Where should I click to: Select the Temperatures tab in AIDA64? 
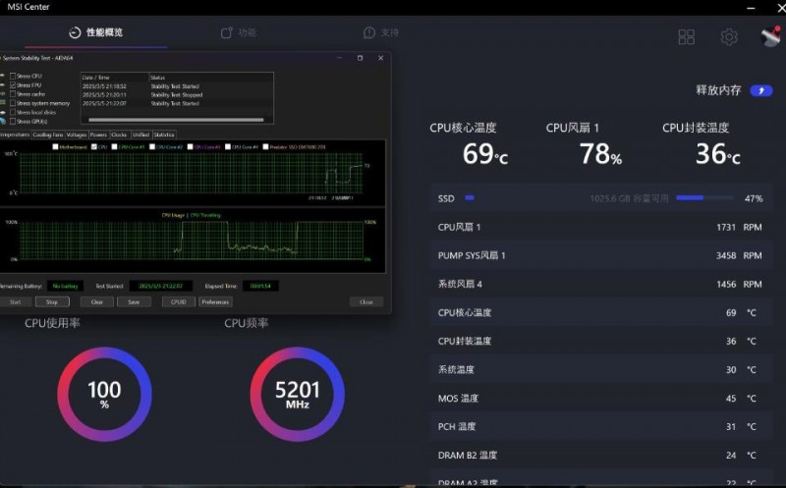click(x=15, y=135)
